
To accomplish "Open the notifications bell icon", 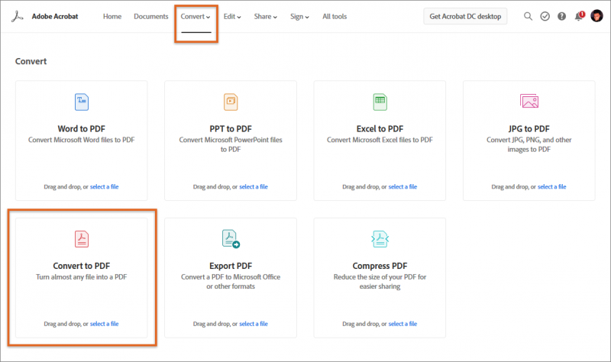I will [579, 16].
